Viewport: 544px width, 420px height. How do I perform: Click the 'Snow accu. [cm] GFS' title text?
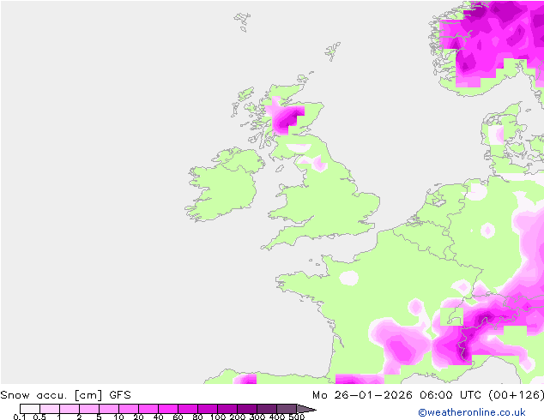65,395
